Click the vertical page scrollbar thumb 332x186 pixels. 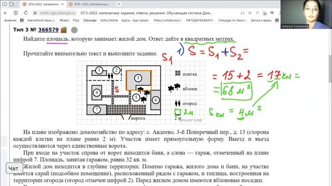(330, 69)
